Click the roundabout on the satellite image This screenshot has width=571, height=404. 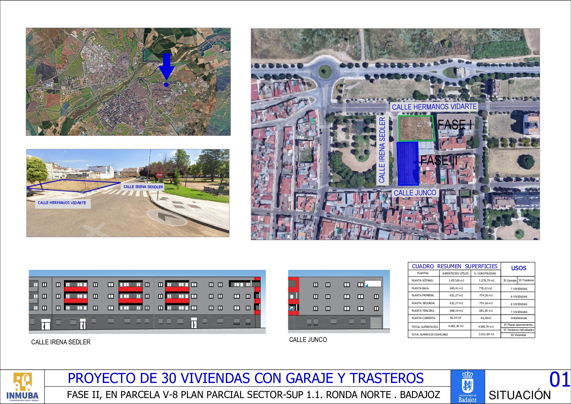(325, 72)
